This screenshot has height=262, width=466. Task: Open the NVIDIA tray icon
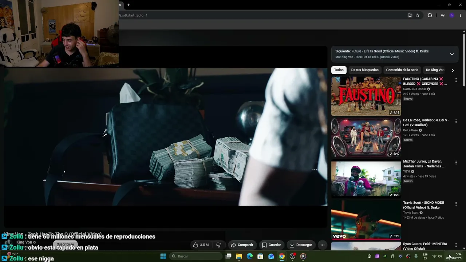385,256
